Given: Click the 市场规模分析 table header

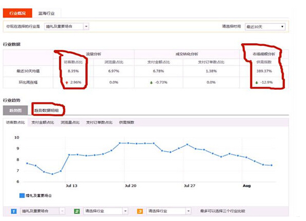Looking at the screenshot, I should (264, 54).
